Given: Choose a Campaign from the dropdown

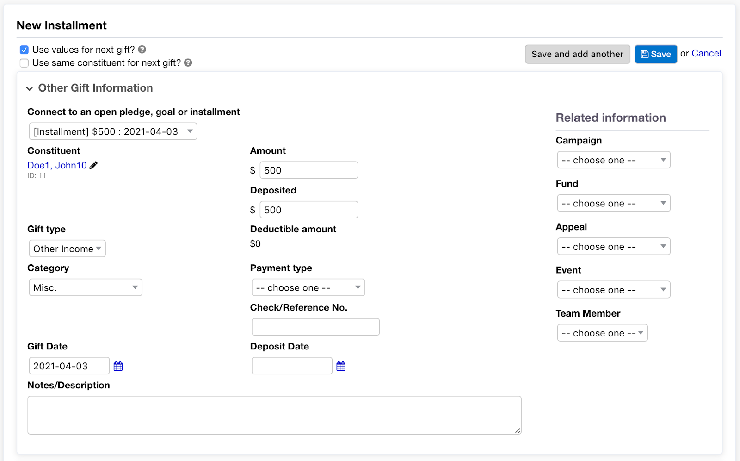Looking at the screenshot, I should pos(613,160).
